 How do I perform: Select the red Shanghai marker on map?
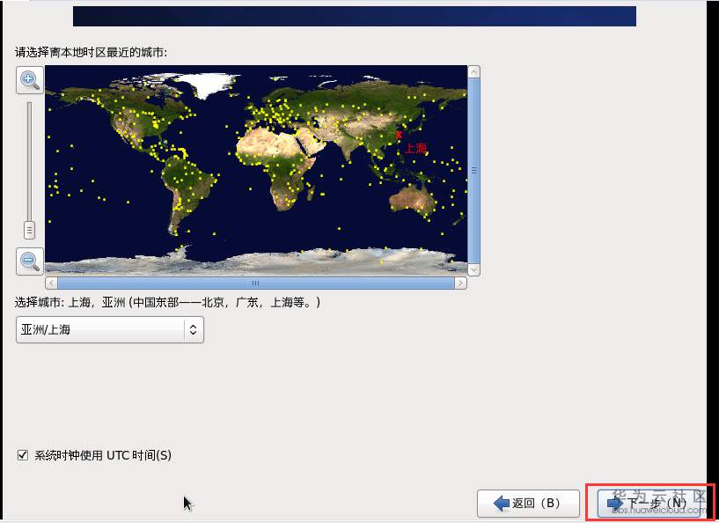(x=399, y=135)
